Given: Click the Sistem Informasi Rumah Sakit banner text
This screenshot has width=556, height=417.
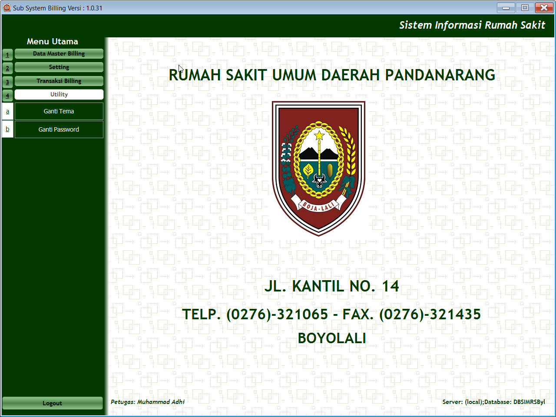Looking at the screenshot, I should pyautogui.click(x=472, y=25).
